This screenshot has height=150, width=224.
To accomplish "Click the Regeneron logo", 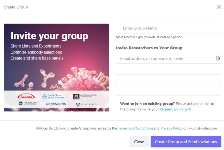I will pyautogui.click(x=56, y=104).
